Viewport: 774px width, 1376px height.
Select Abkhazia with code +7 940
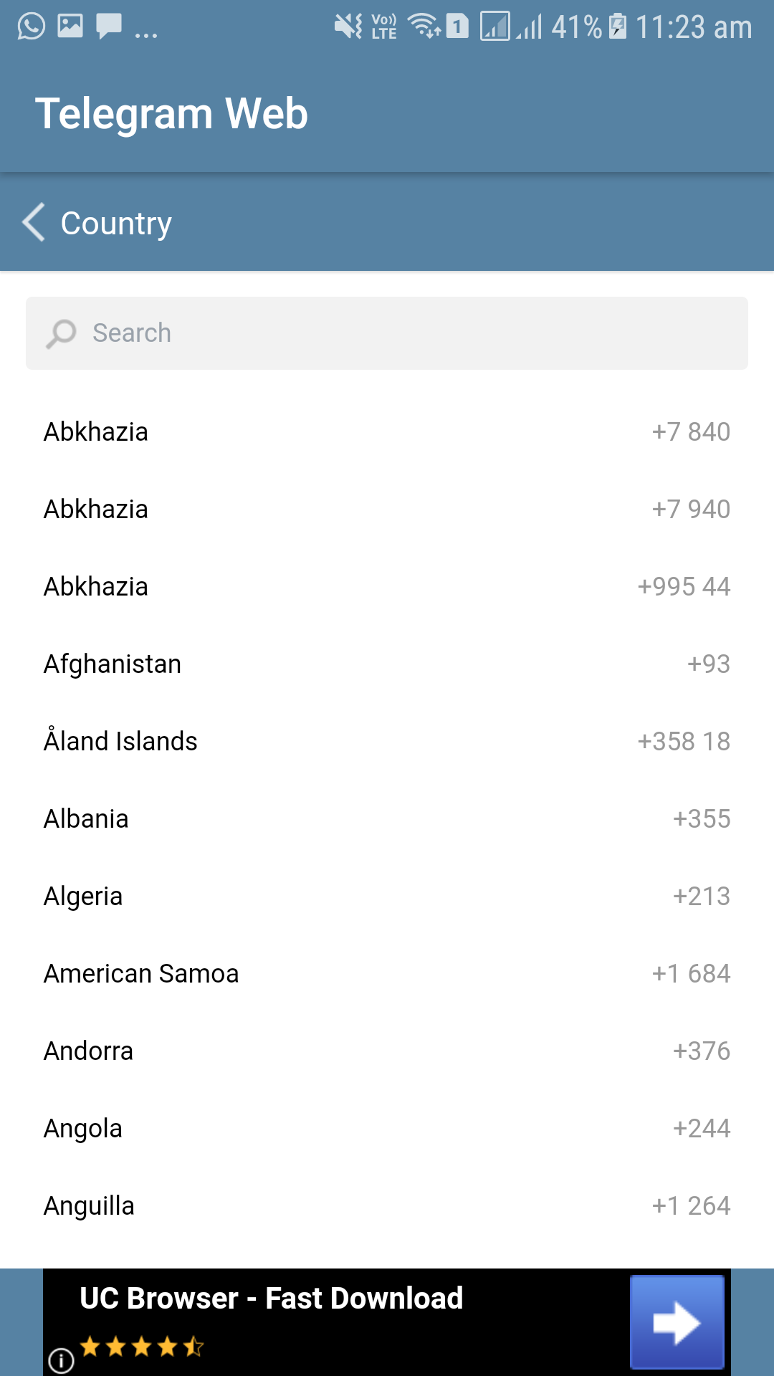point(387,510)
